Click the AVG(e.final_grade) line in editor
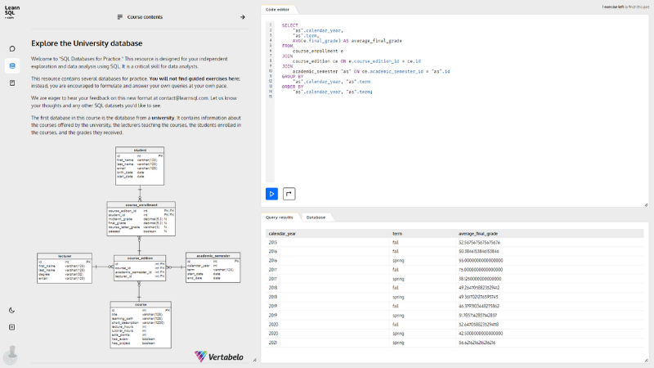Viewport: 654px width, 368px height. 347,41
